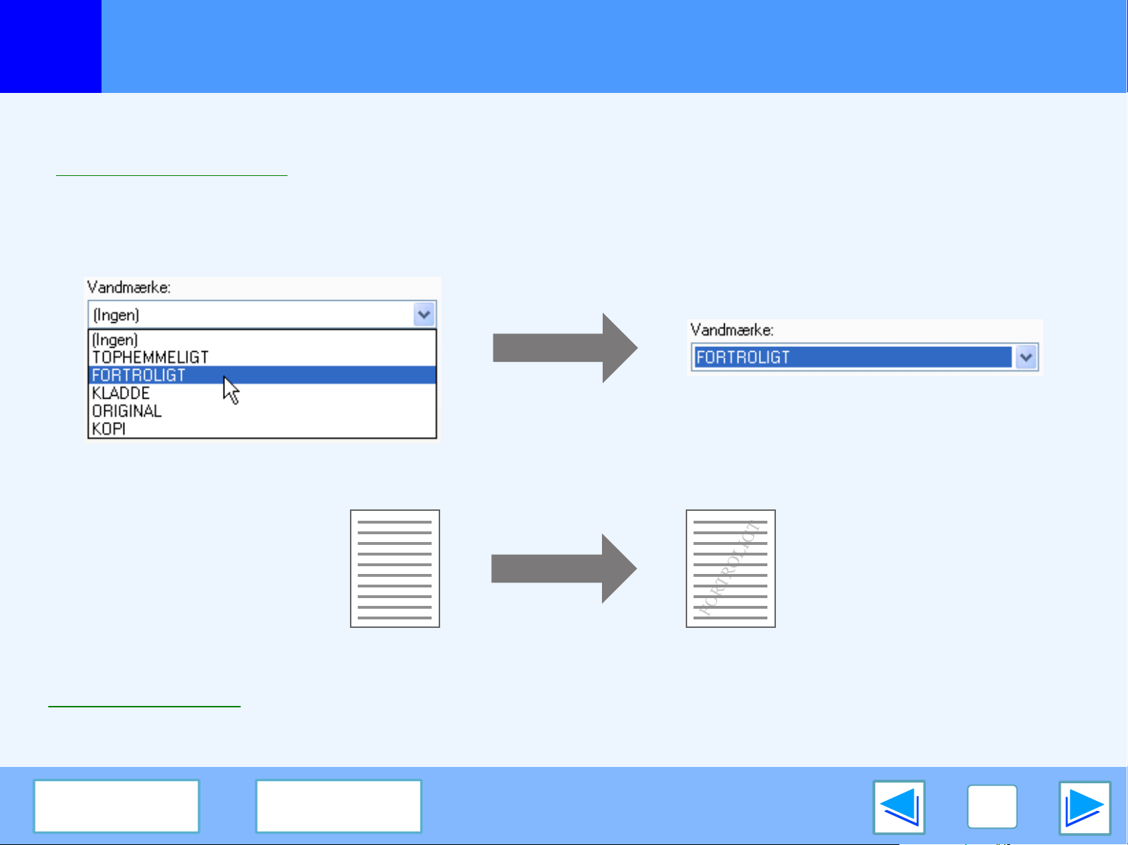The height and width of the screenshot is (845, 1128).
Task: Click the gray arrow between page thumbnails
Action: pos(564,568)
